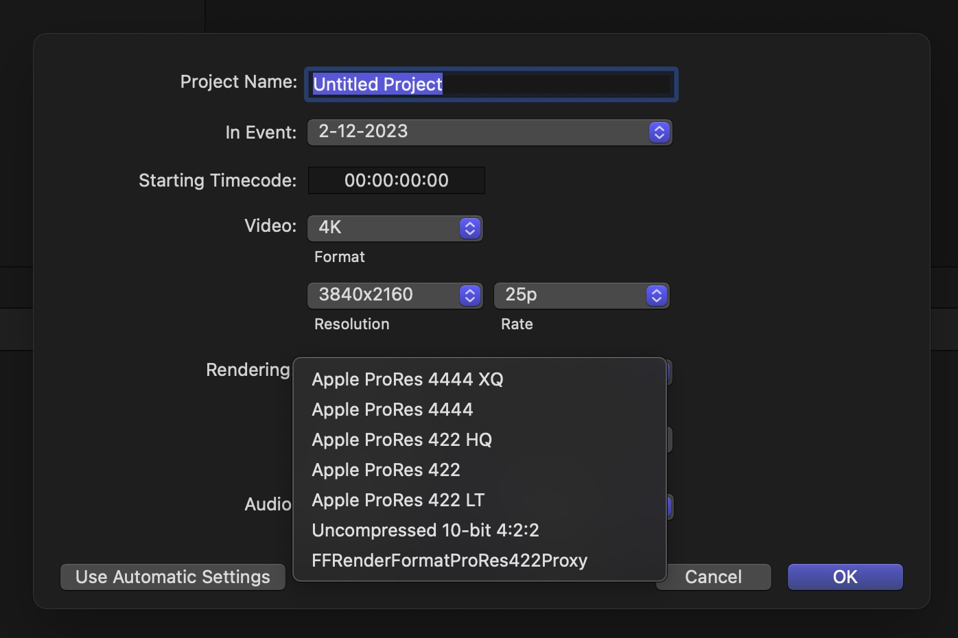Click Use Automatic Settings button
Screen dimensions: 958x638
(x=173, y=577)
